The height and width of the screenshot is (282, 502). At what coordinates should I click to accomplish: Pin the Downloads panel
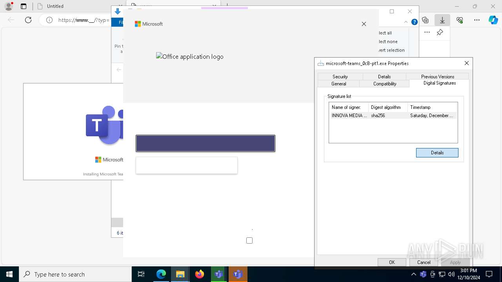click(x=440, y=33)
